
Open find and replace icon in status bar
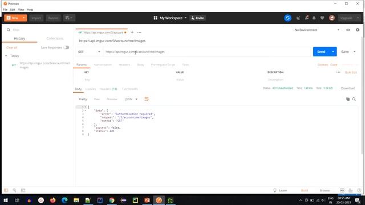14,190
